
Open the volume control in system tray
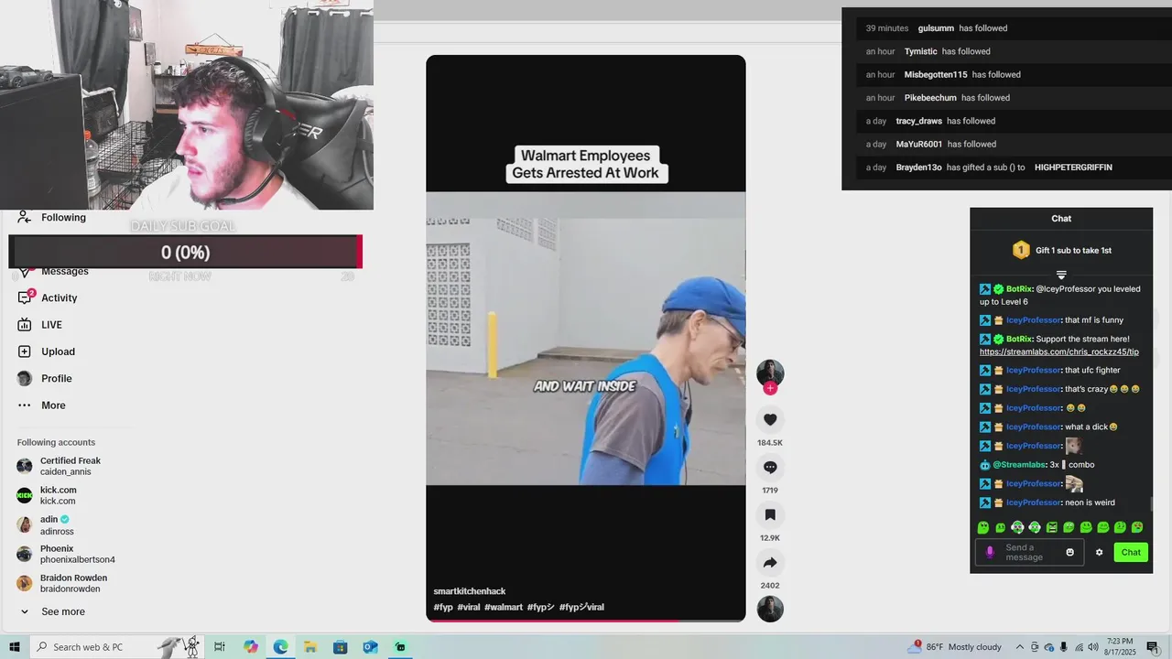point(1093,647)
